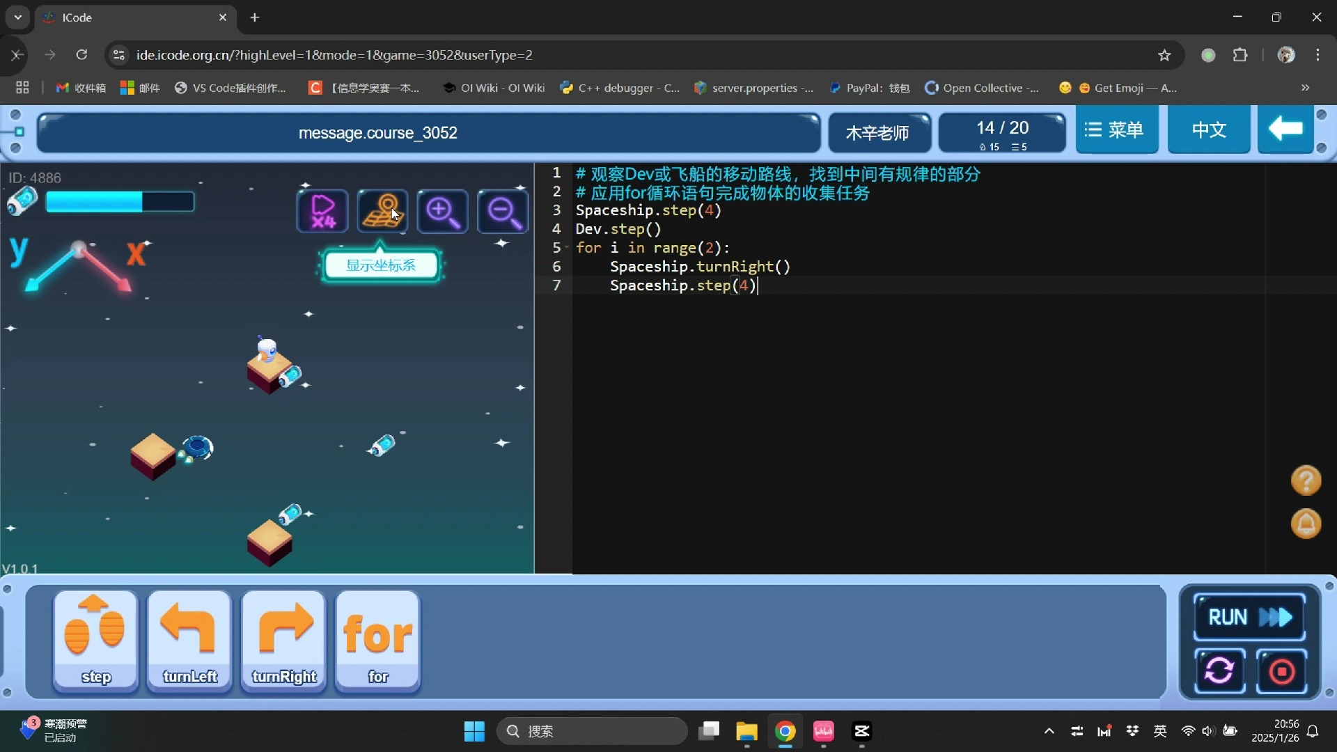The image size is (1337, 752).
Task: Insert the step command block
Action: click(x=95, y=641)
